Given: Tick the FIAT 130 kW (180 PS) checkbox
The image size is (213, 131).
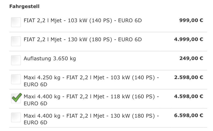Looking at the screenshot, I should [16, 41].
